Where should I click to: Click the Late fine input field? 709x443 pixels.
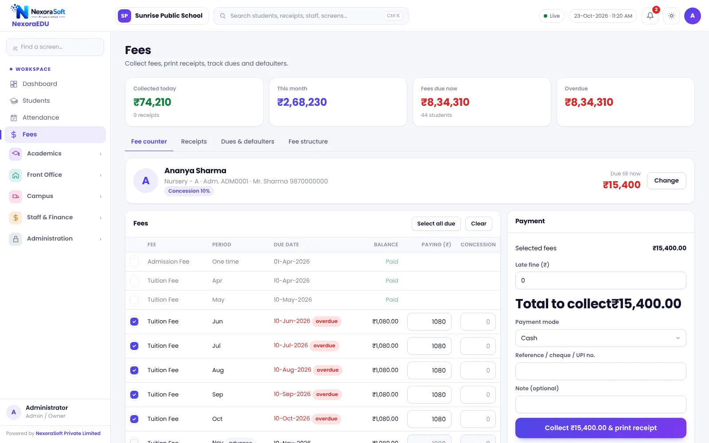(x=600, y=280)
